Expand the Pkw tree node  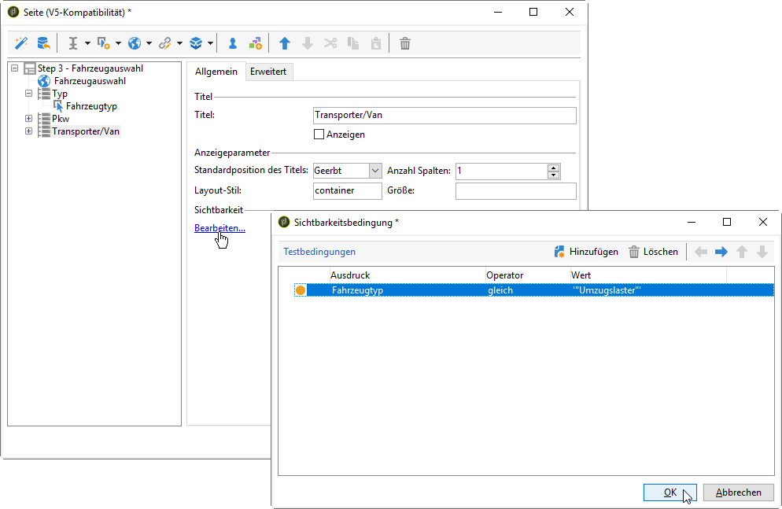click(x=28, y=119)
